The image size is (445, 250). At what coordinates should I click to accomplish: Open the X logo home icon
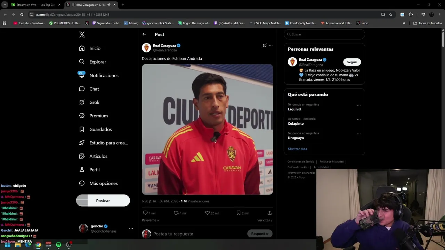point(82,34)
